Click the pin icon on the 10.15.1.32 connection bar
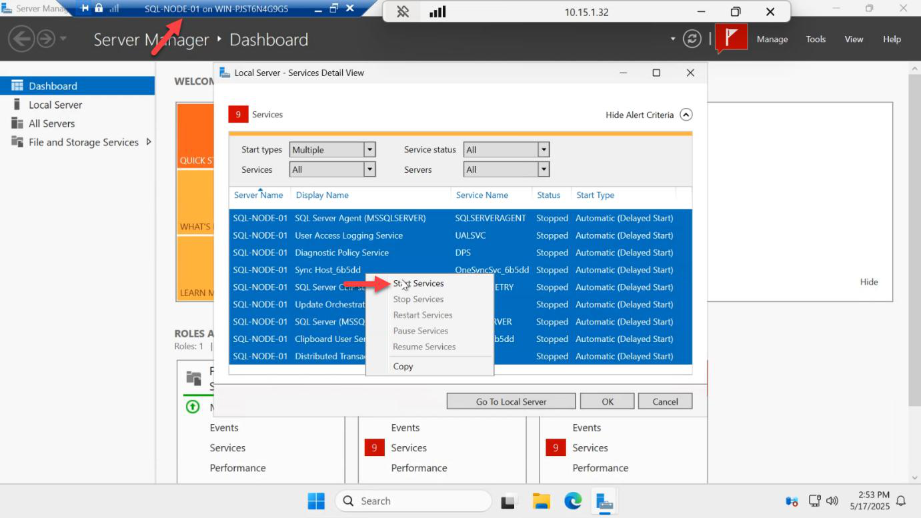The height and width of the screenshot is (518, 921). [x=403, y=11]
